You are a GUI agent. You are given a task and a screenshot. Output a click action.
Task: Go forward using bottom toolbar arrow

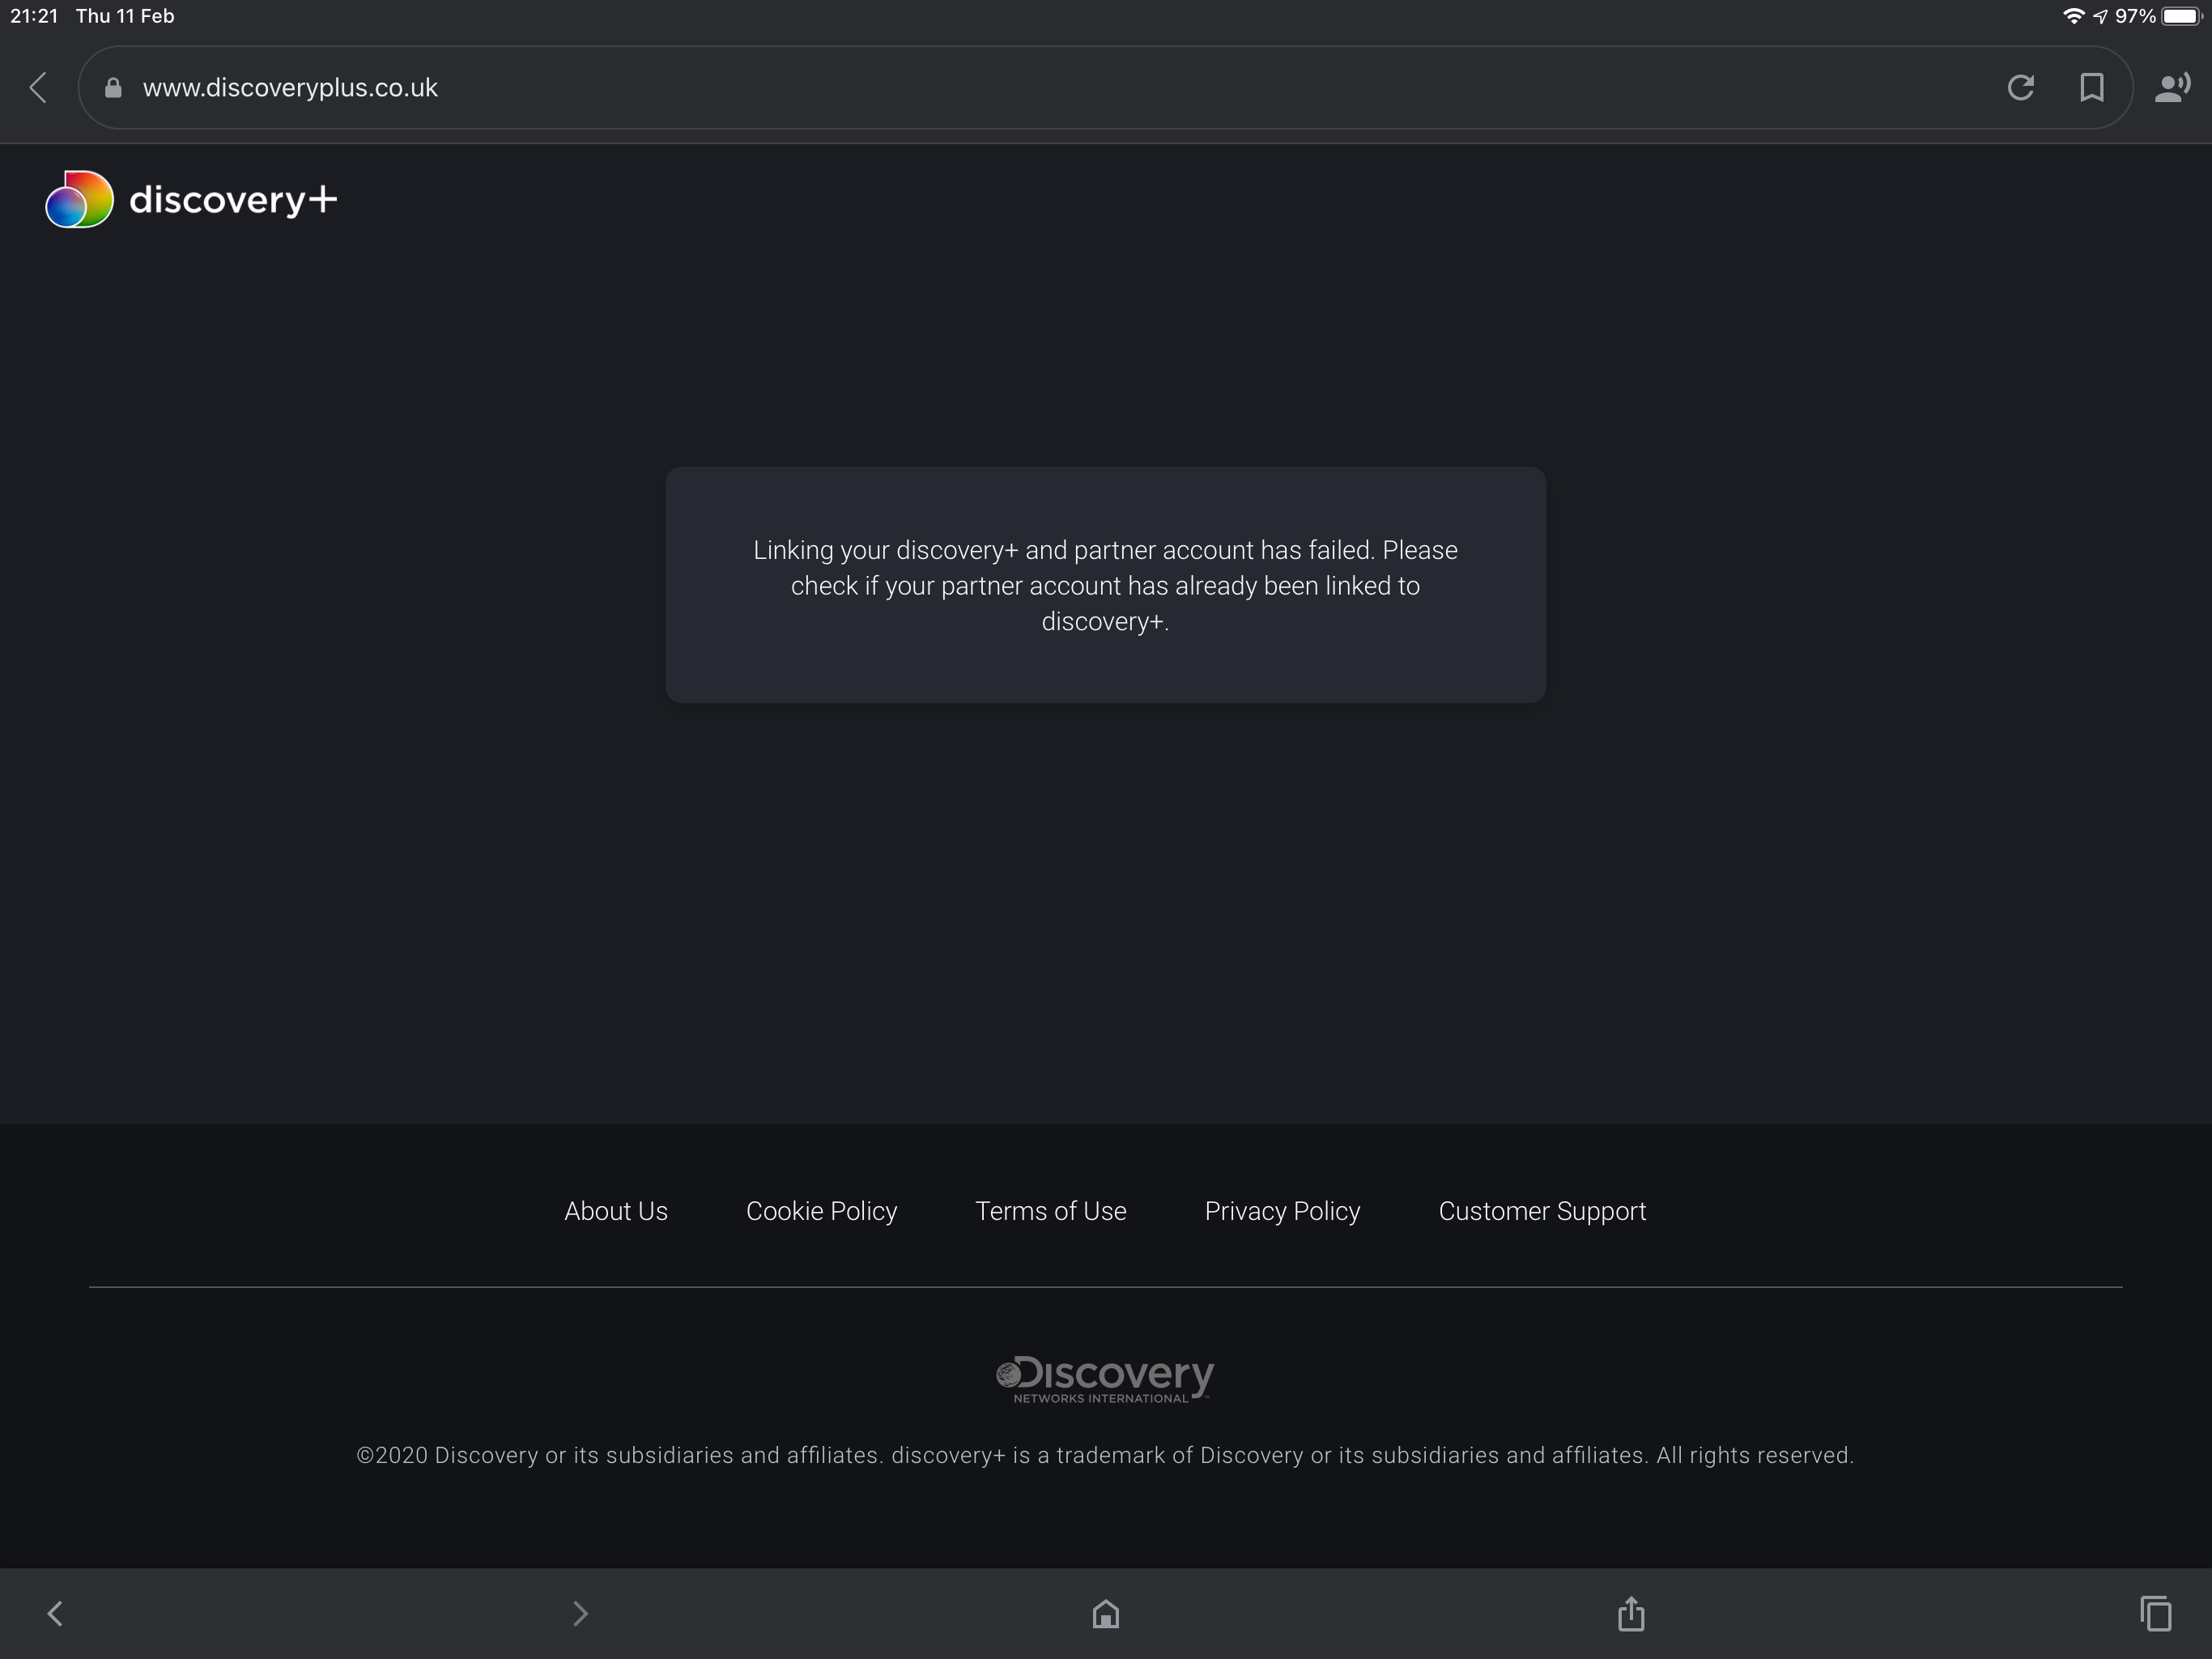click(580, 1613)
